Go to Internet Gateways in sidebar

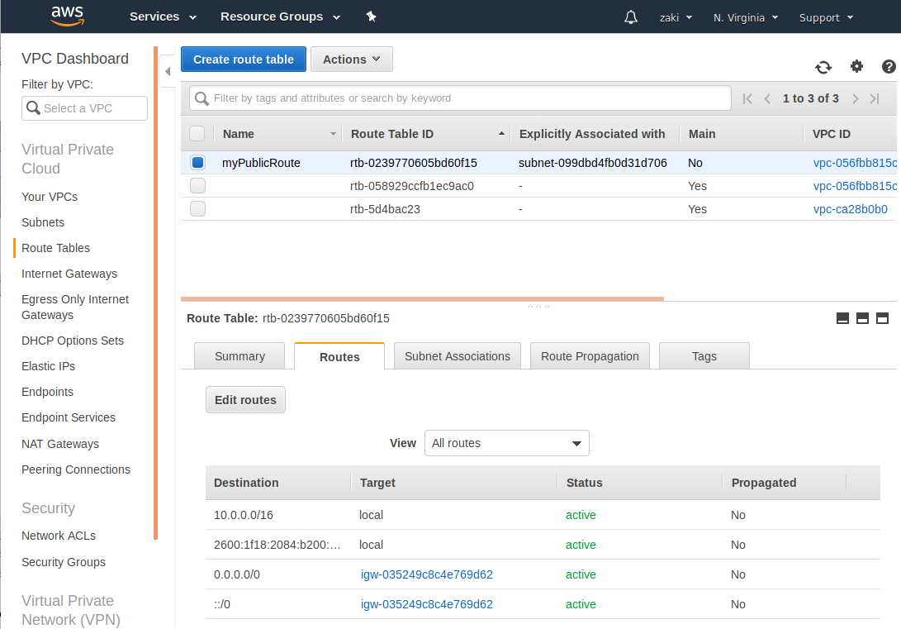[x=69, y=274]
